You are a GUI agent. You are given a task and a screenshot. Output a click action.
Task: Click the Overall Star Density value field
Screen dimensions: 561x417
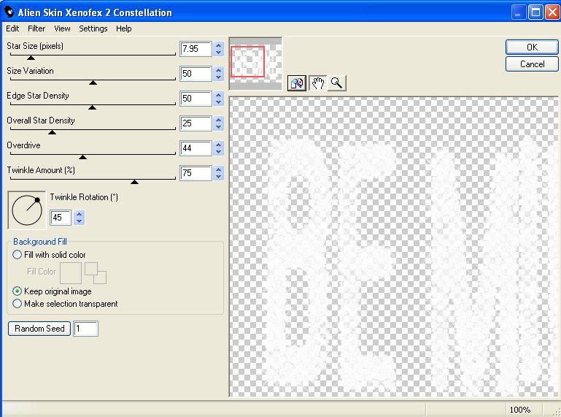[196, 123]
